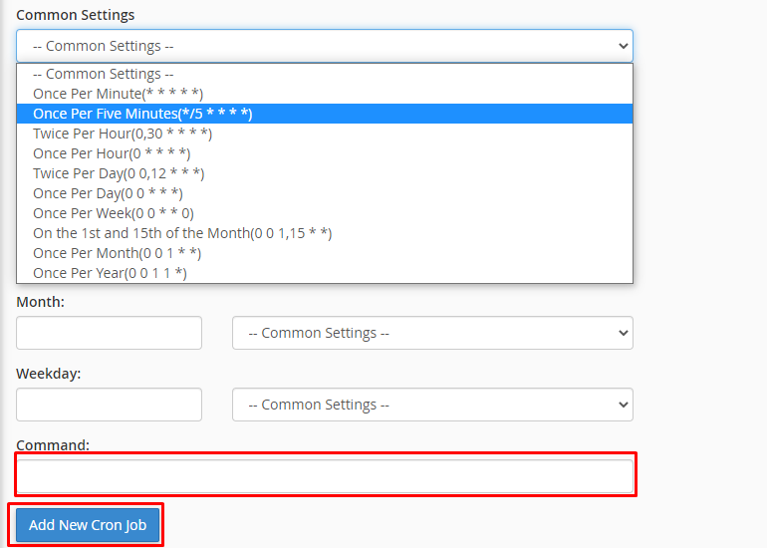Pick Once Per Year schedule
Viewport: 767px width, 548px height.
110,273
